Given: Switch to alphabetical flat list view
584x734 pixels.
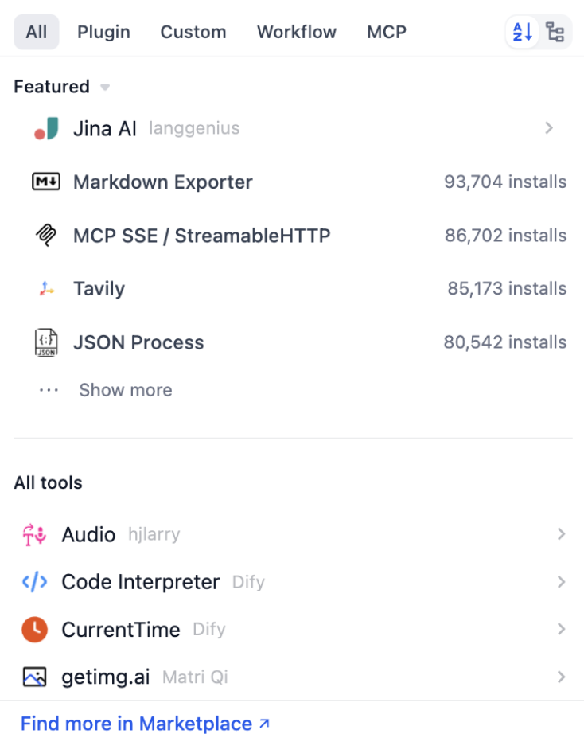Looking at the screenshot, I should (523, 33).
